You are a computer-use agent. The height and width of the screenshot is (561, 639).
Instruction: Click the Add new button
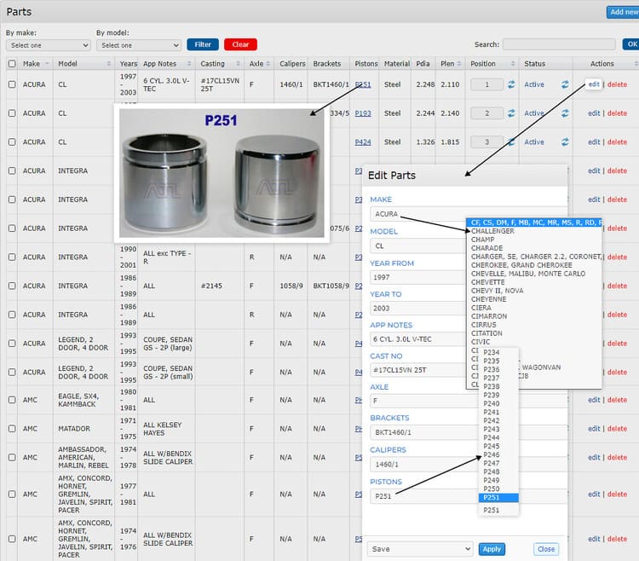[623, 12]
